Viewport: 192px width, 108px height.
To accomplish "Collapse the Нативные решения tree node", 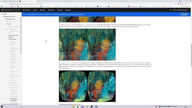I will click(5, 19).
